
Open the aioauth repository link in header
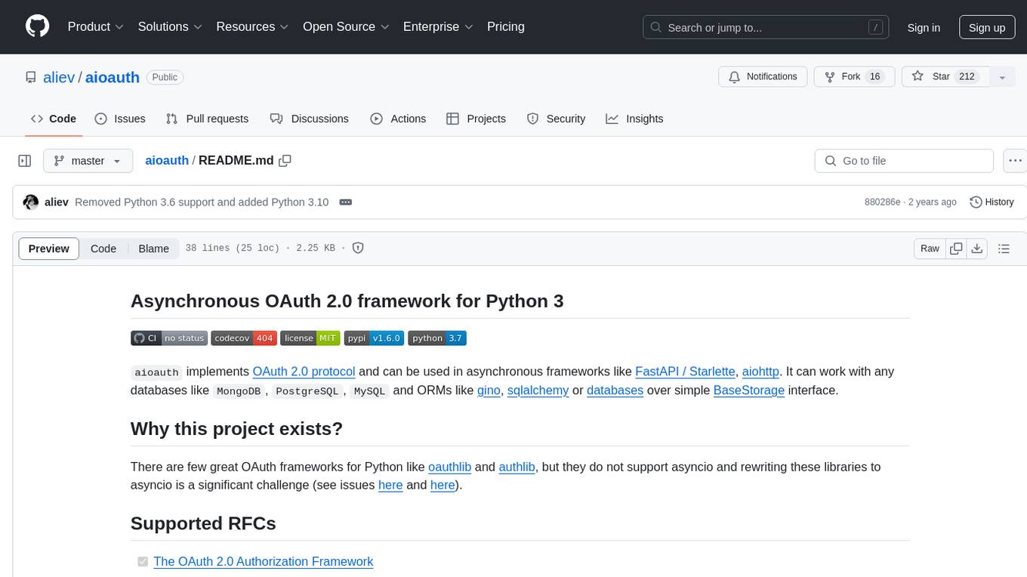113,77
